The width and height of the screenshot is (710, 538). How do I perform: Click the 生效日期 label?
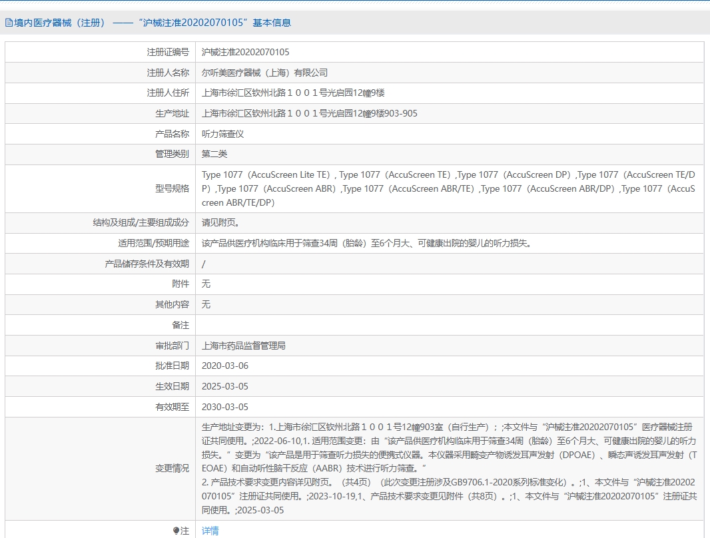(172, 386)
